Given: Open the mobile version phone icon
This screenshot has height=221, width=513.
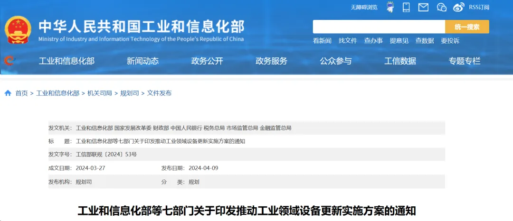Looking at the screenshot, I should click(x=406, y=7).
